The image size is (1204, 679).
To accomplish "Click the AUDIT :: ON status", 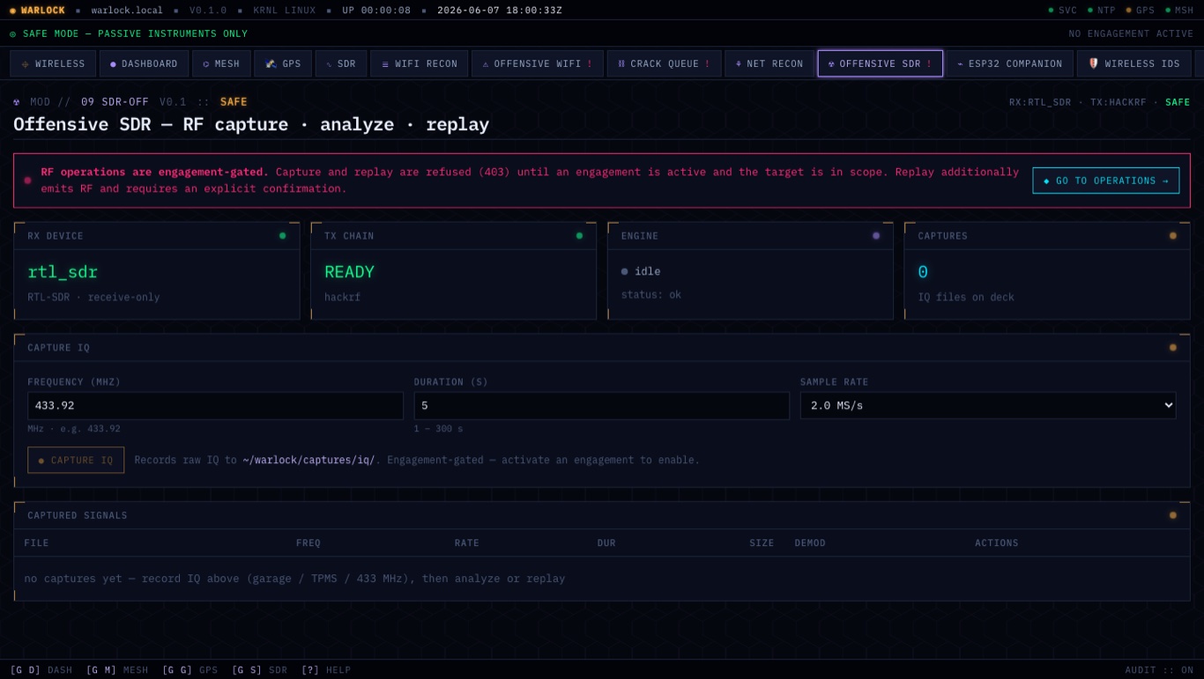I will coord(1159,670).
